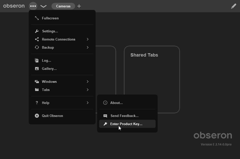Click the Gallery picture icon

click(x=37, y=69)
